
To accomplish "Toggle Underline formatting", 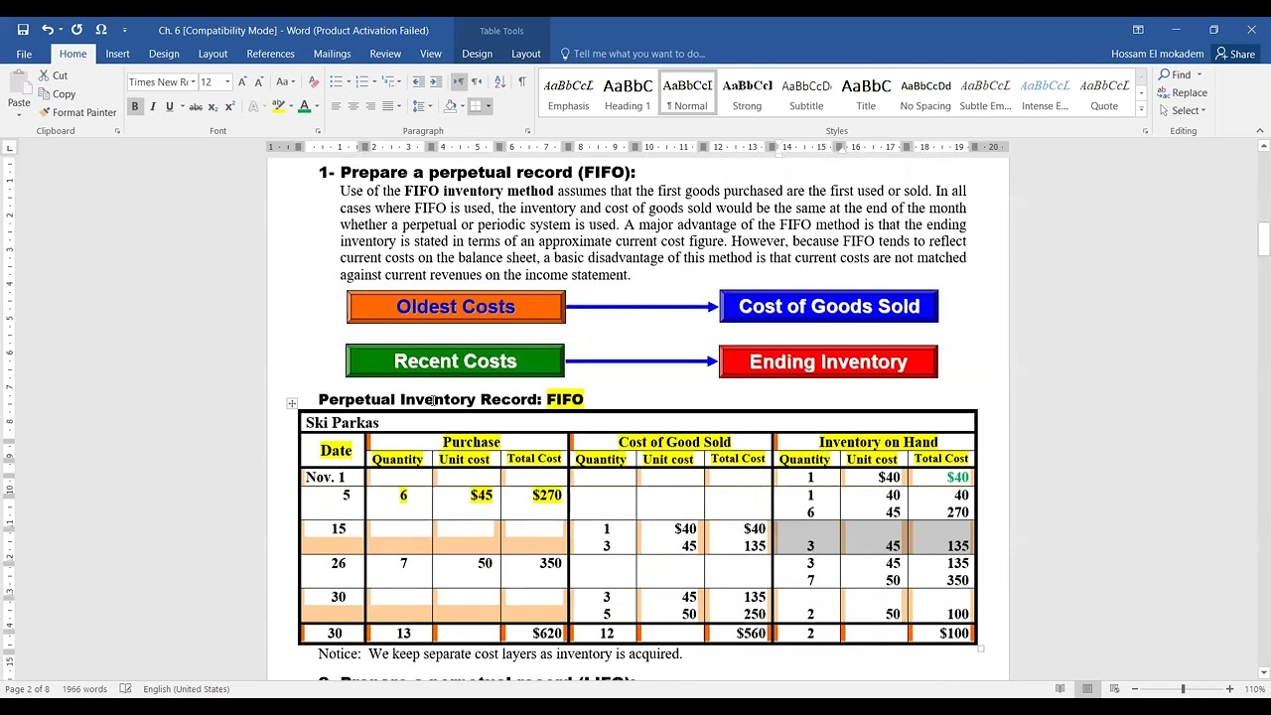I will tap(170, 106).
